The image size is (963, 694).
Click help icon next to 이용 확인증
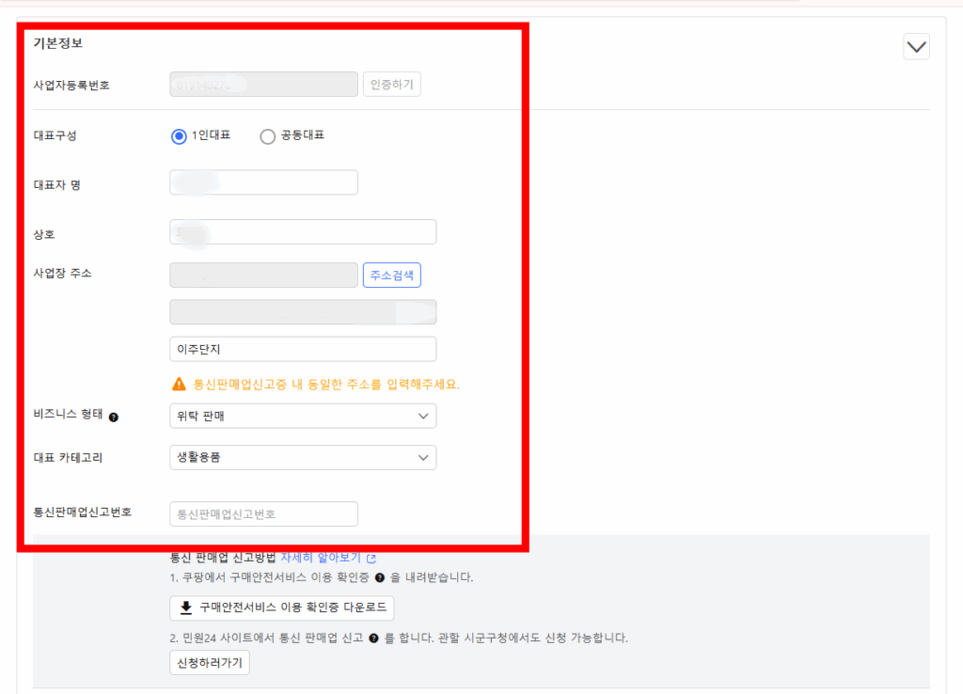pyautogui.click(x=380, y=577)
